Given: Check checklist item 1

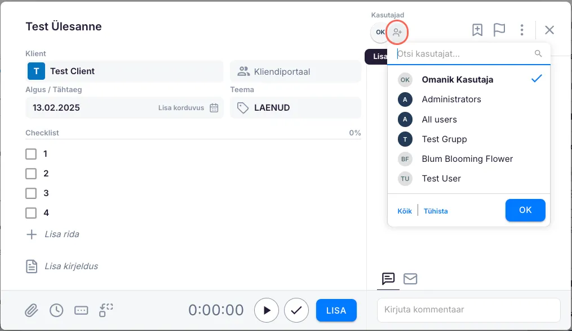Looking at the screenshot, I should [x=31, y=154].
